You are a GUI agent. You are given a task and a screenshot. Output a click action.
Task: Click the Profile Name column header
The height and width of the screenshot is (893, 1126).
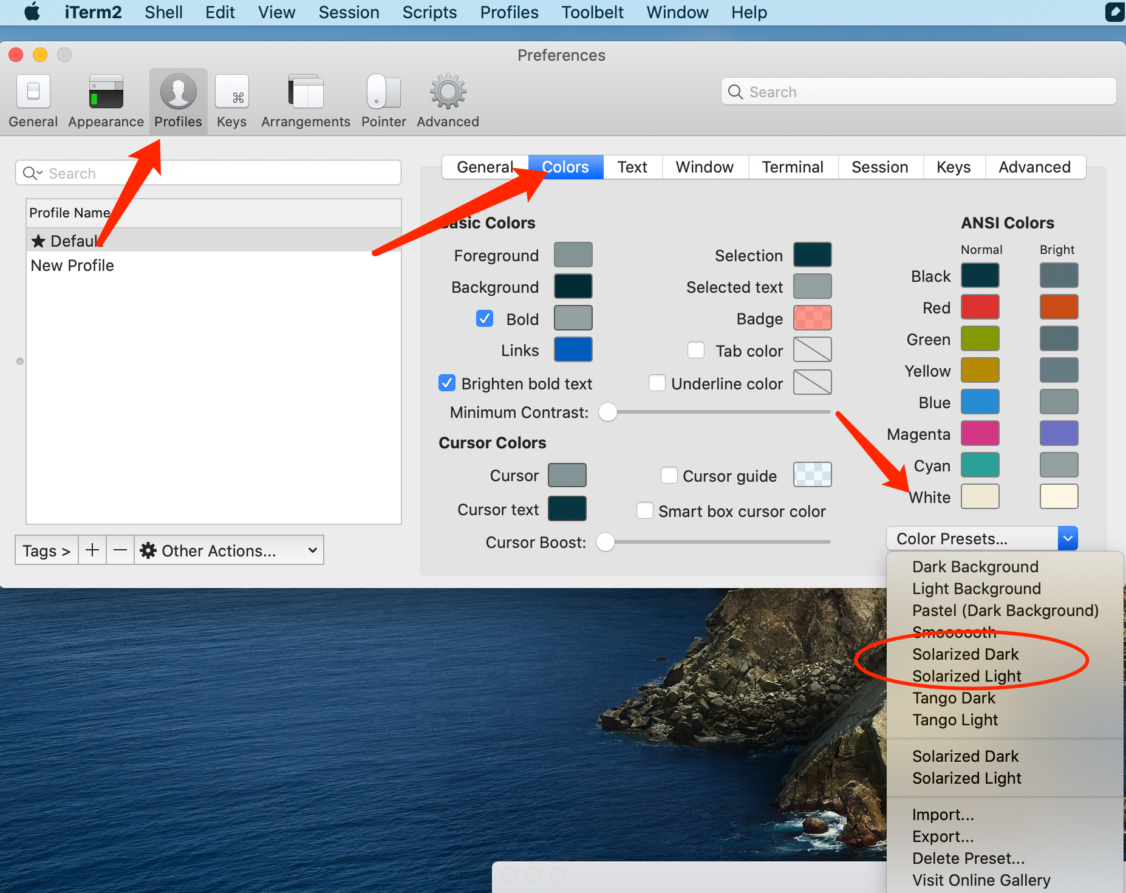(x=214, y=213)
